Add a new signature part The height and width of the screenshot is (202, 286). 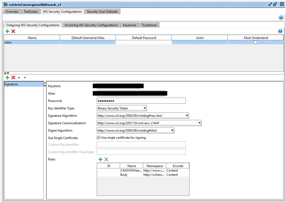coord(100,159)
